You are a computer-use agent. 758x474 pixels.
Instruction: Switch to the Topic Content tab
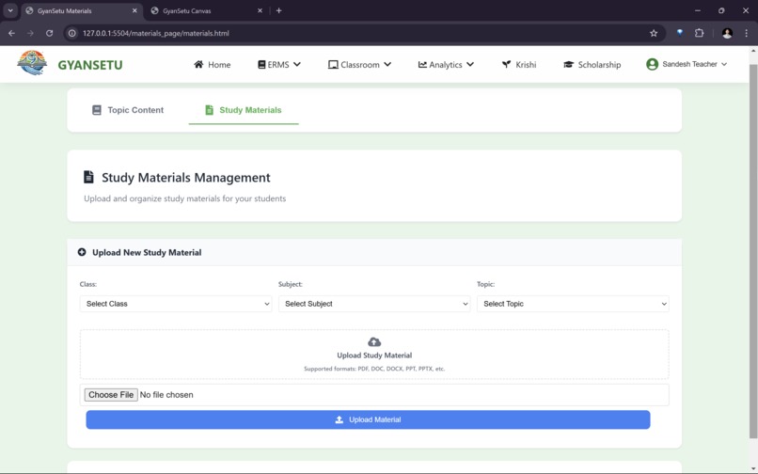128,110
